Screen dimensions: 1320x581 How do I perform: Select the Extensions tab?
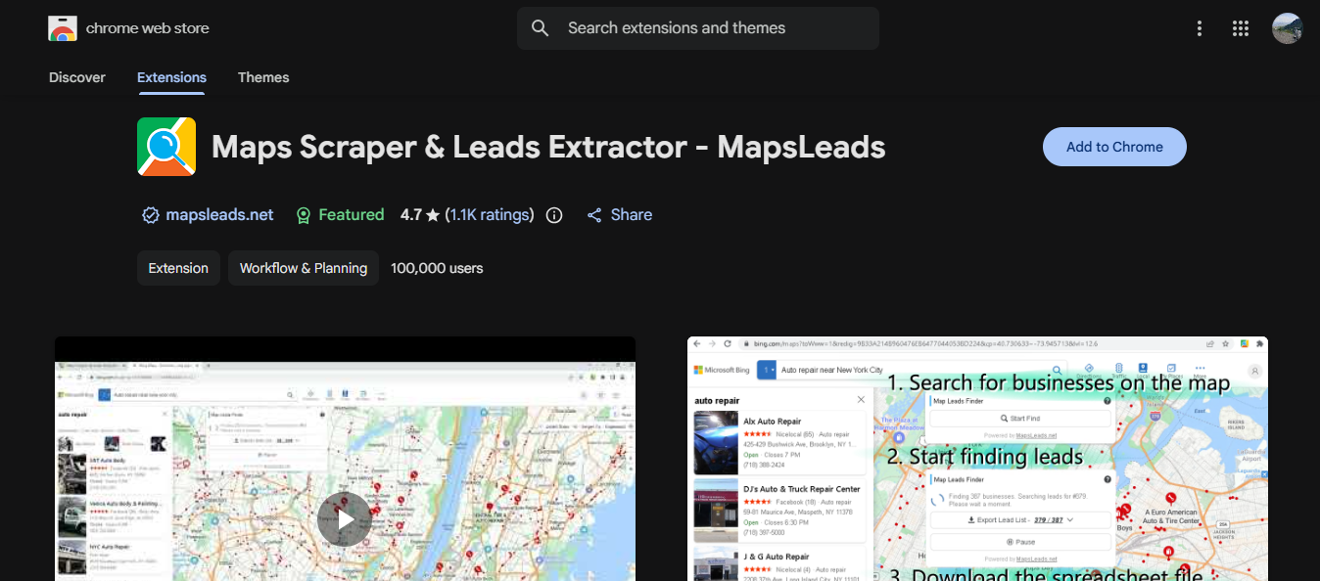[171, 77]
